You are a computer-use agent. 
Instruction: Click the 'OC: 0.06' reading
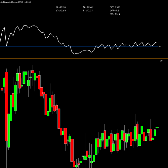pos(115,7)
